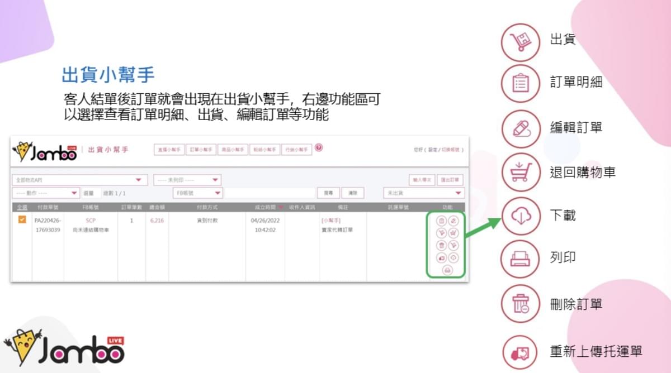Switch to the 商品小幫手 tab
This screenshot has height=373, width=671.
pyautogui.click(x=232, y=150)
